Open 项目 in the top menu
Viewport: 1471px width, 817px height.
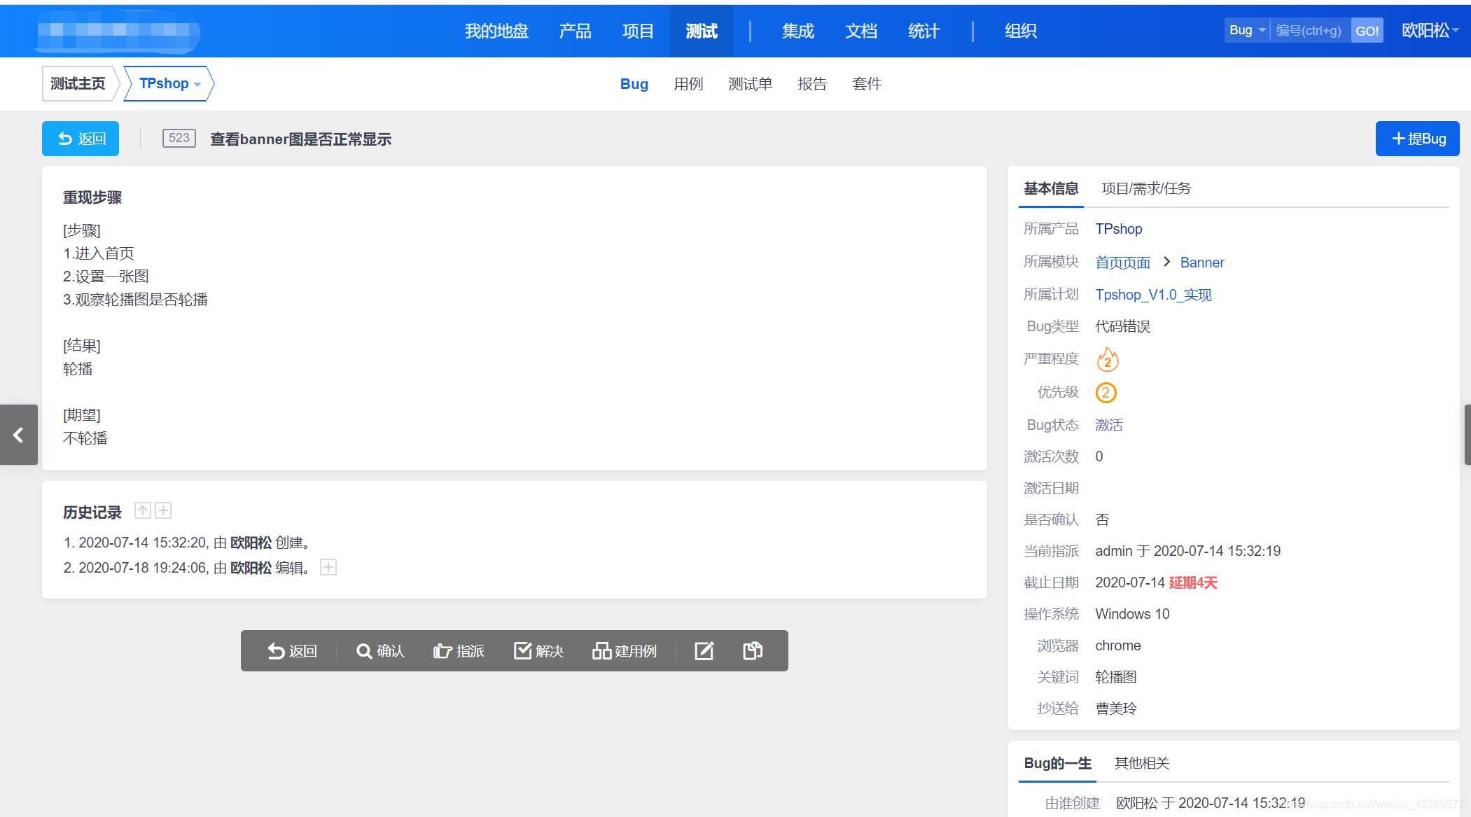638,31
